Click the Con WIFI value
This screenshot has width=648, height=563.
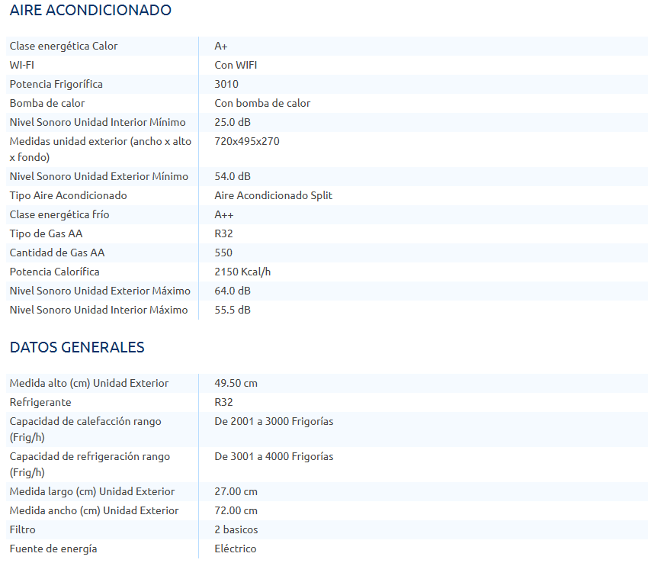(x=236, y=65)
